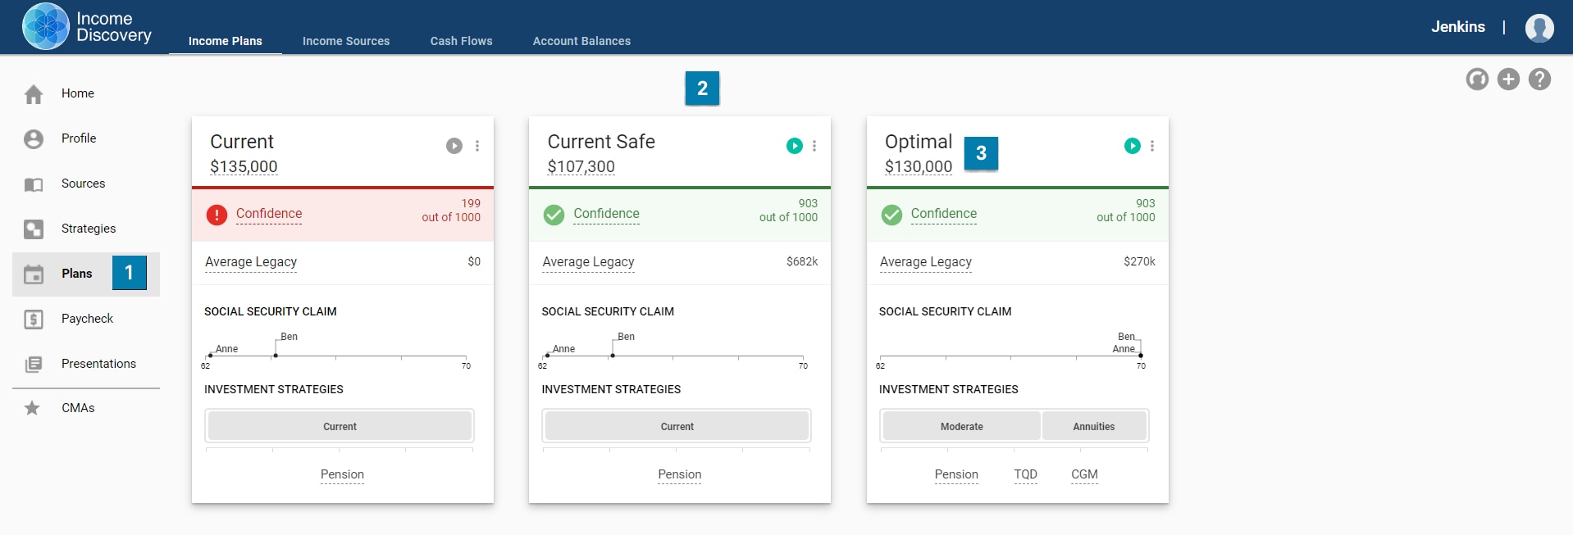Screen dimensions: 1573x535
Task: Click Average Legacy link in Current card
Action: point(251,262)
